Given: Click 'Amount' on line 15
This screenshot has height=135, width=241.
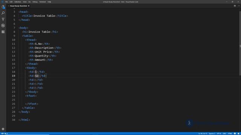Looking at the screenshot, I should [x=40, y=60].
